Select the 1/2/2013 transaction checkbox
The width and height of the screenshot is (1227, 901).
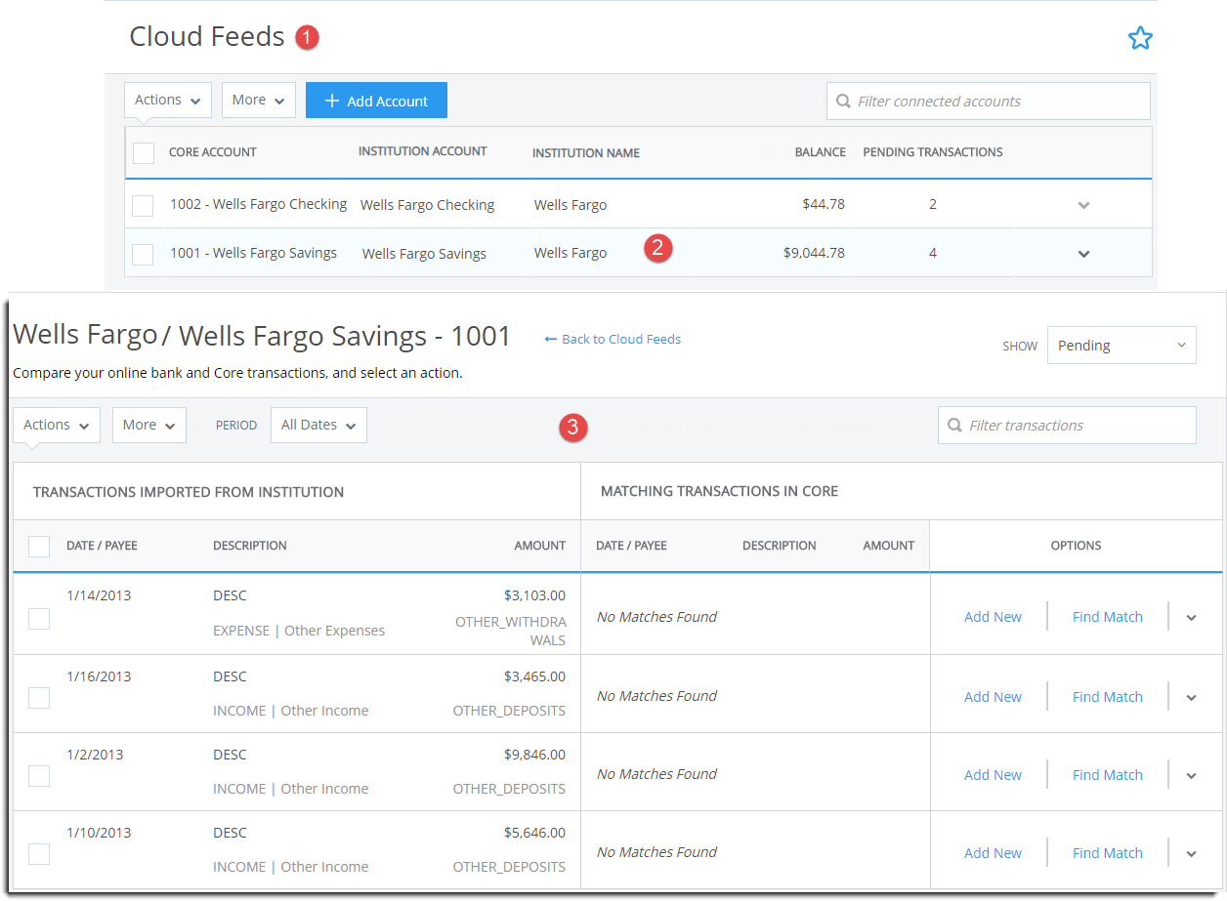point(39,775)
